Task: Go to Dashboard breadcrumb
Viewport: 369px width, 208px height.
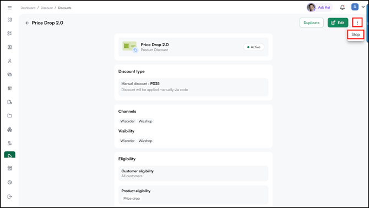Action: [x=28, y=8]
